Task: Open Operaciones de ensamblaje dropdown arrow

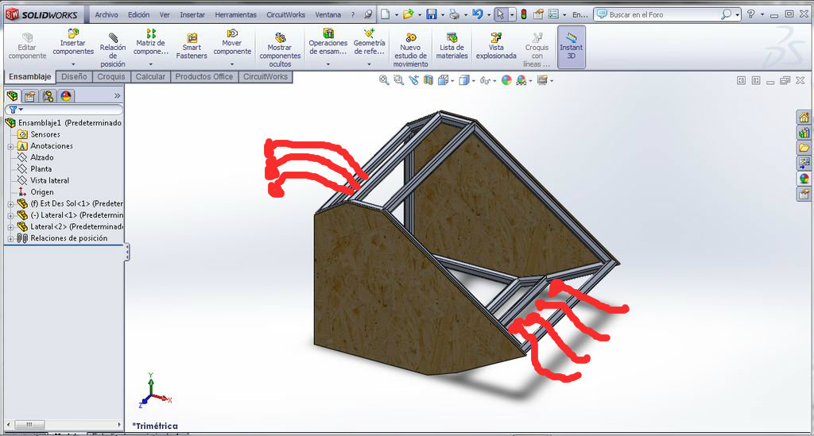Action: point(328,64)
